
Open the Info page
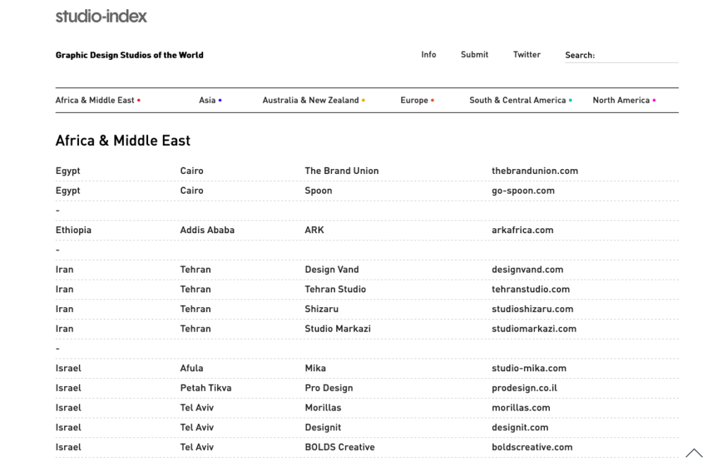[429, 55]
